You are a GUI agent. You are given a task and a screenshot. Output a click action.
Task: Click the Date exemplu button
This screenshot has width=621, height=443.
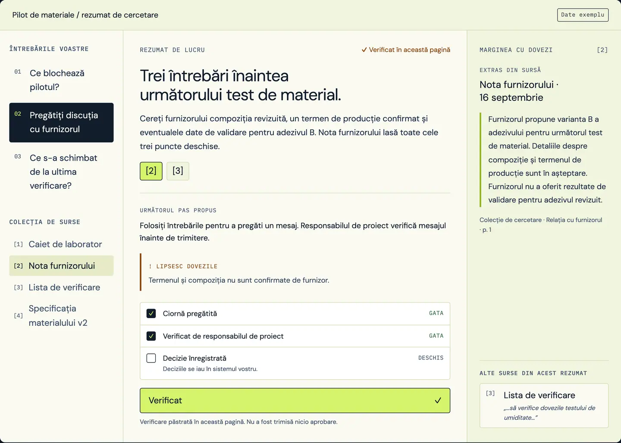(583, 15)
